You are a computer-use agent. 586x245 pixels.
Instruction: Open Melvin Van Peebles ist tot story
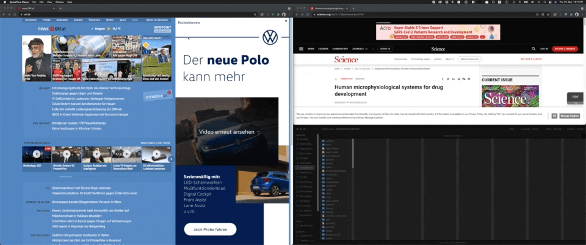pos(37,59)
